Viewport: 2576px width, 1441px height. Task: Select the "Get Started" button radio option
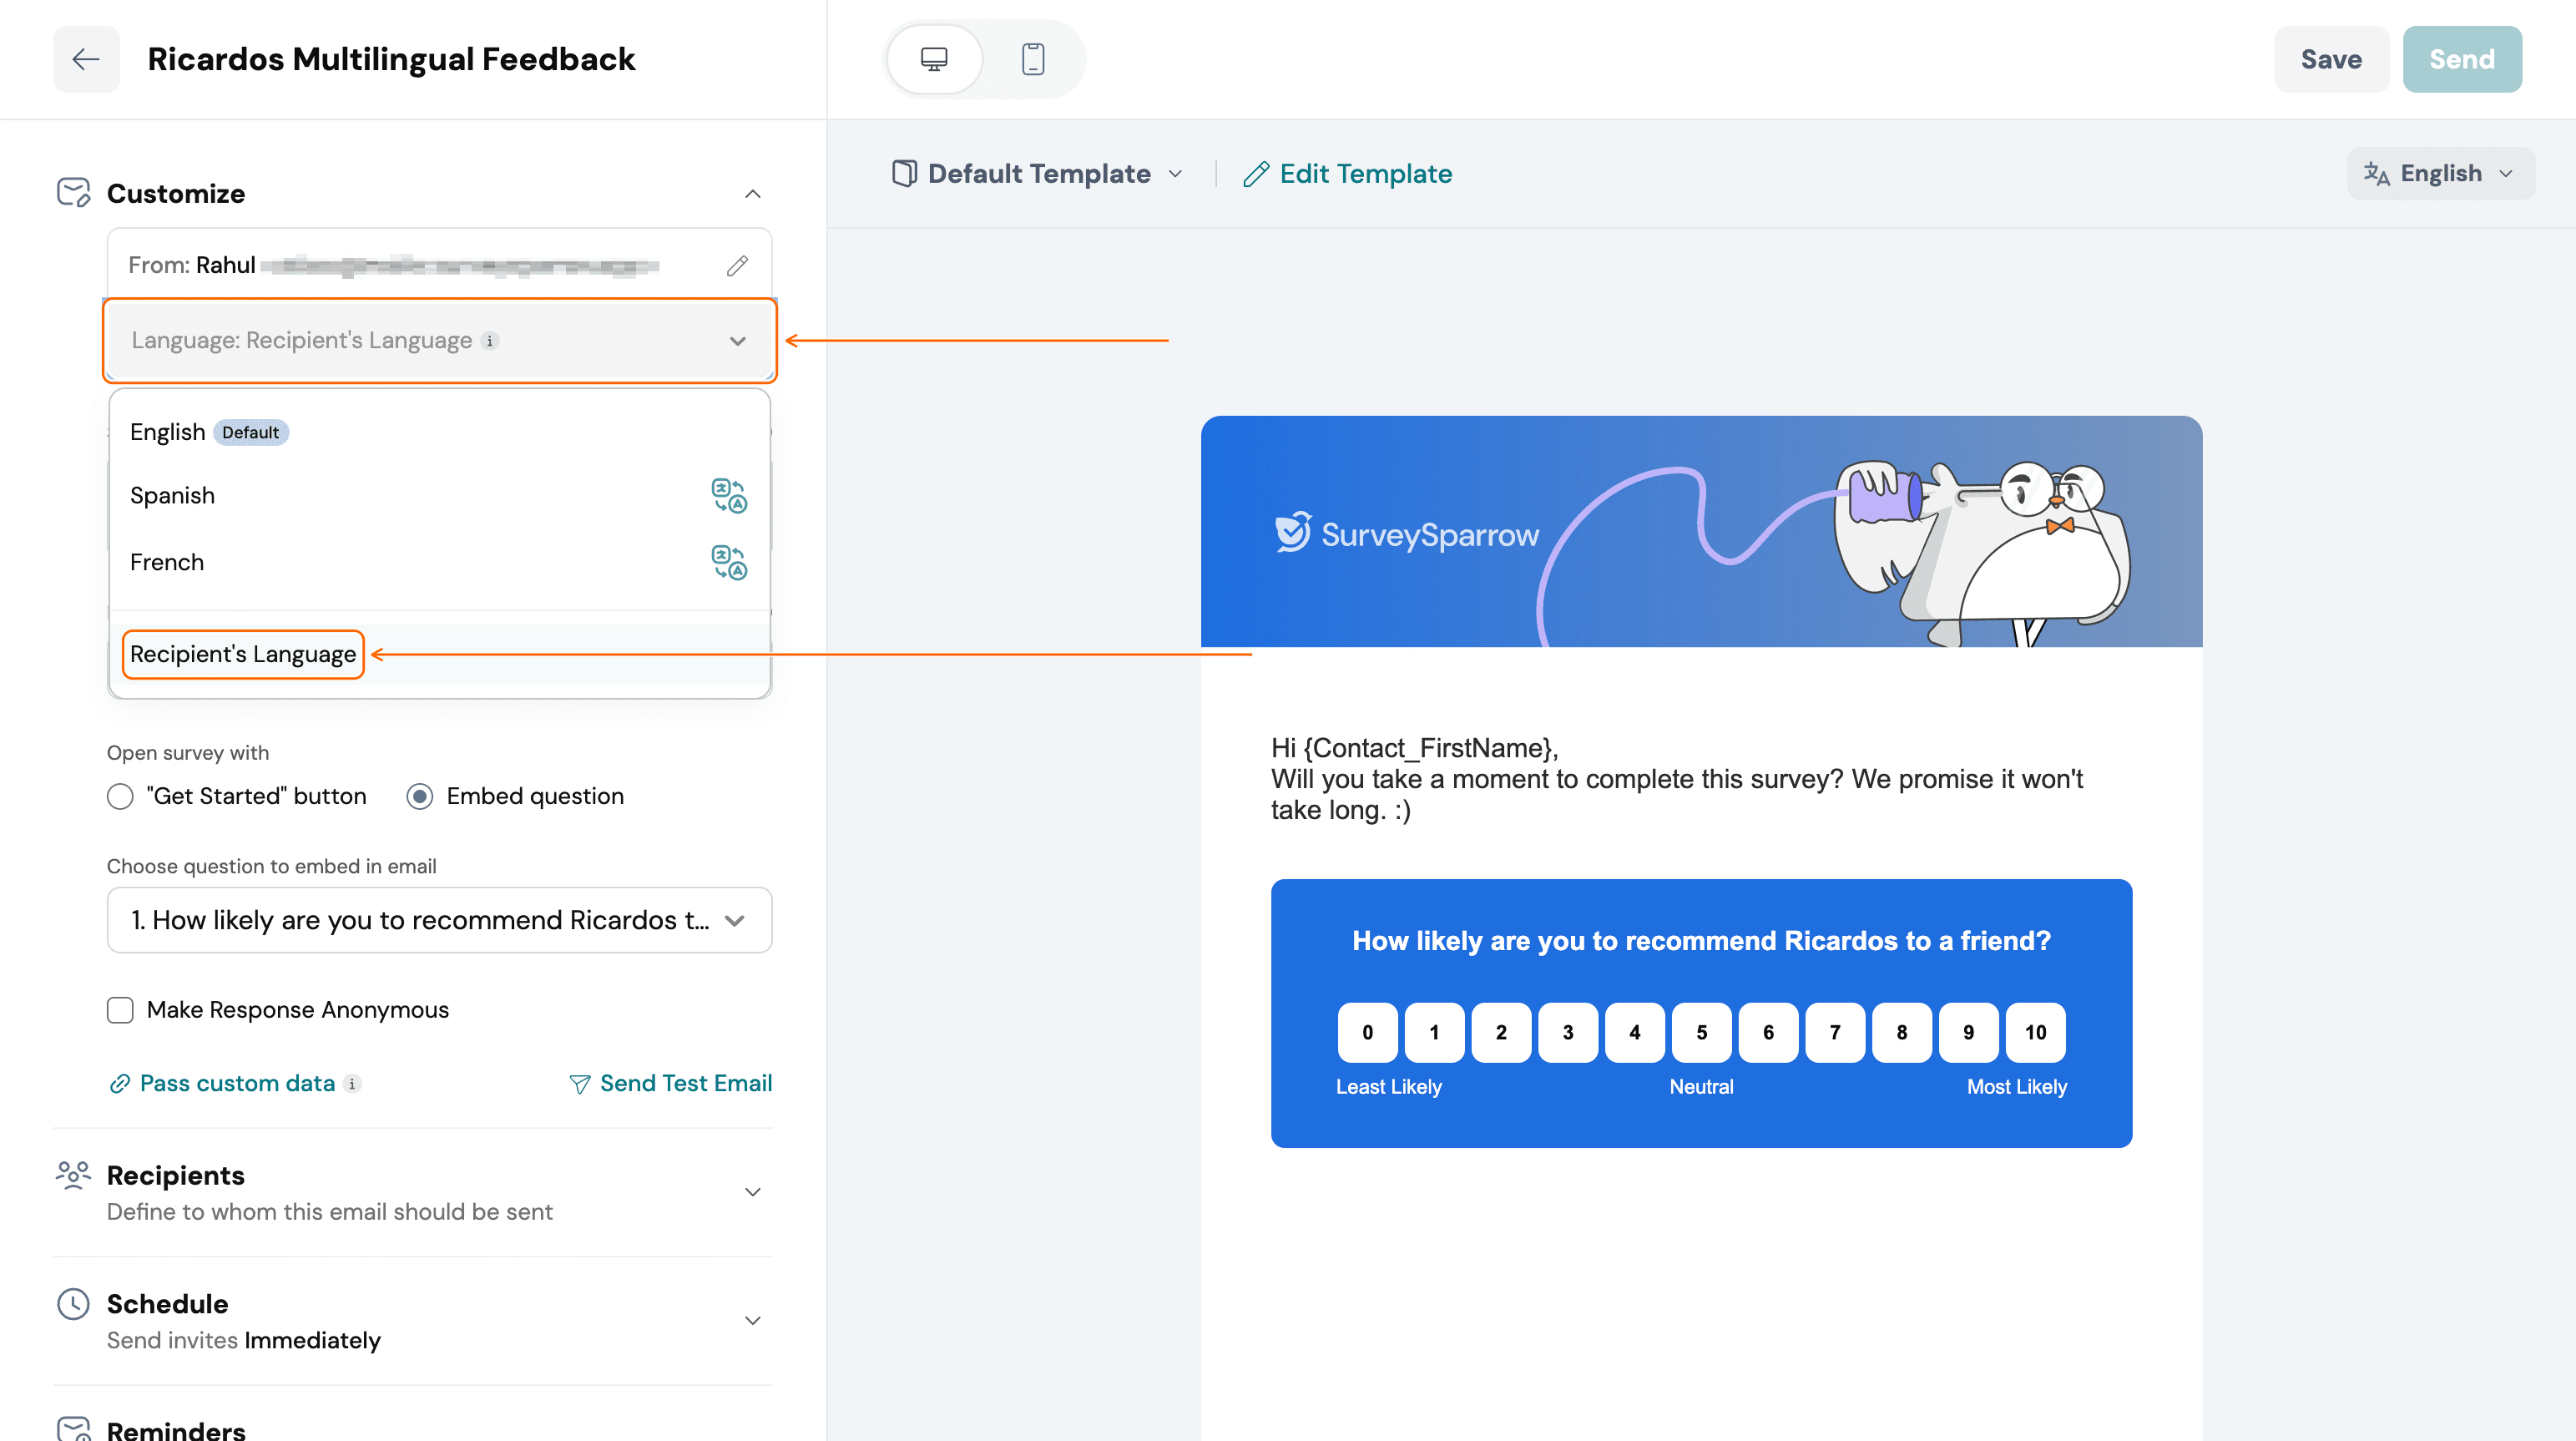click(120, 796)
